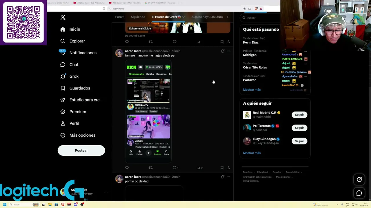The width and height of the screenshot is (371, 208).
Task: Open Discord from the taskbar
Action: (x=76, y=205)
